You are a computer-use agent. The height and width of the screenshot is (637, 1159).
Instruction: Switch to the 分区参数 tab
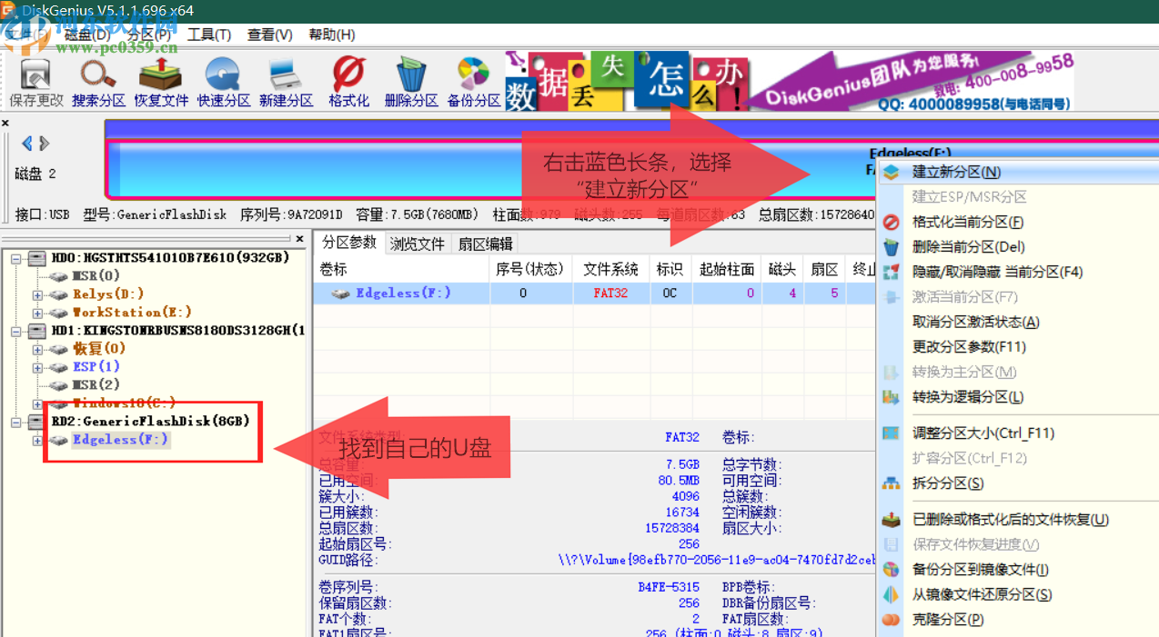(349, 243)
